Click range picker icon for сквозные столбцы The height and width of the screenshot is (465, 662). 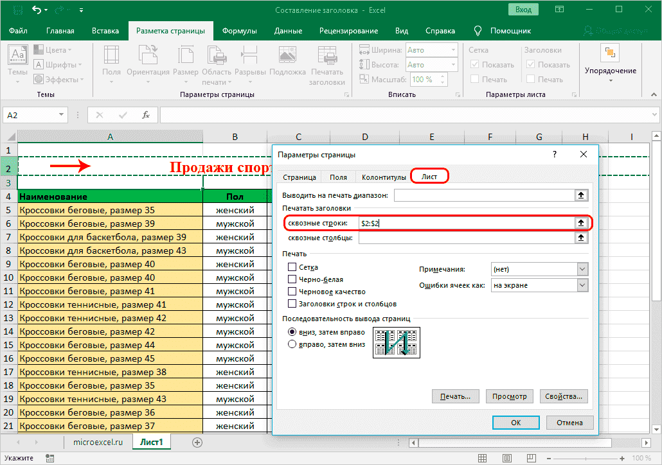pyautogui.click(x=581, y=238)
